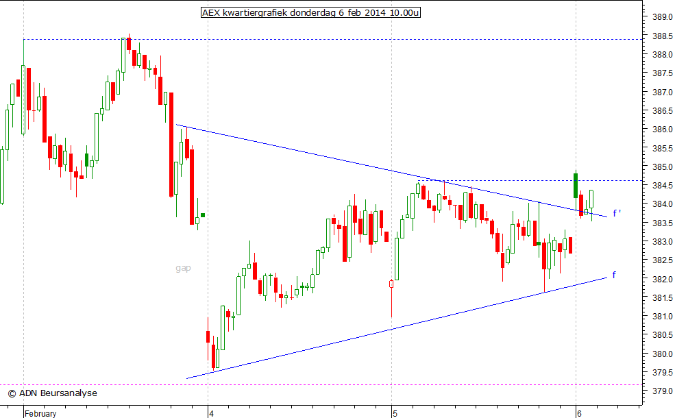Click the 381.0 price axis value

click(x=662, y=317)
